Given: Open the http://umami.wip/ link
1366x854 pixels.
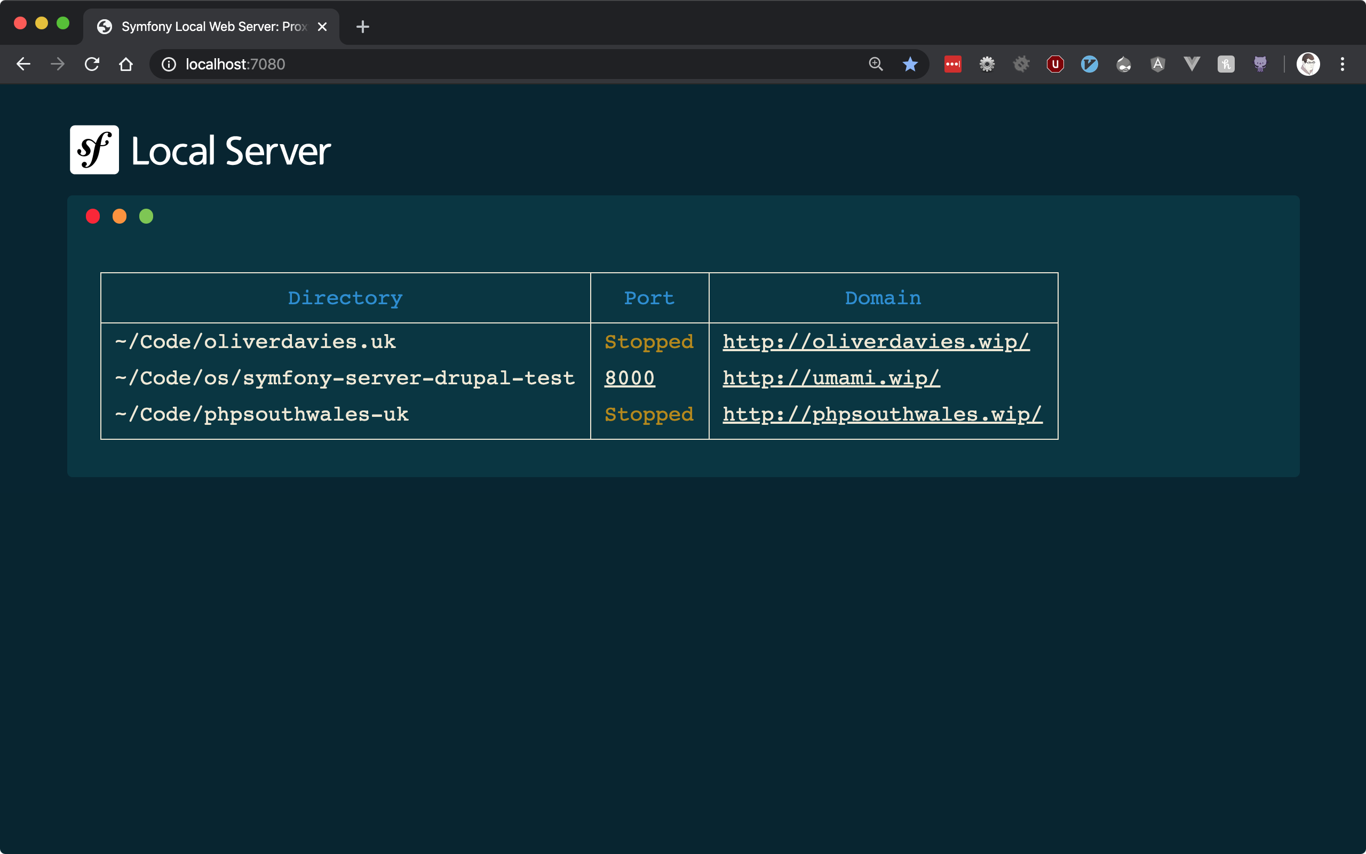Looking at the screenshot, I should coord(831,378).
